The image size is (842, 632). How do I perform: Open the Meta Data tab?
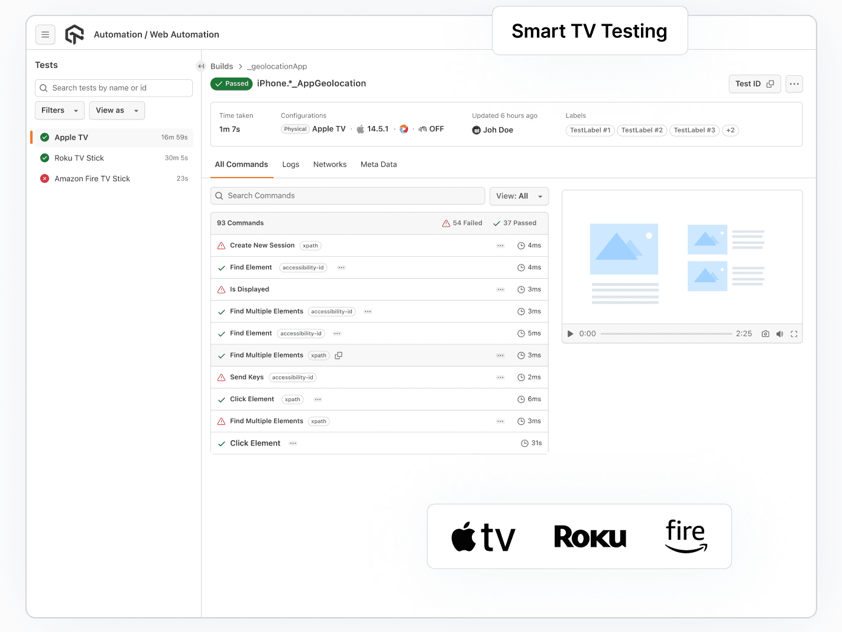pos(378,165)
